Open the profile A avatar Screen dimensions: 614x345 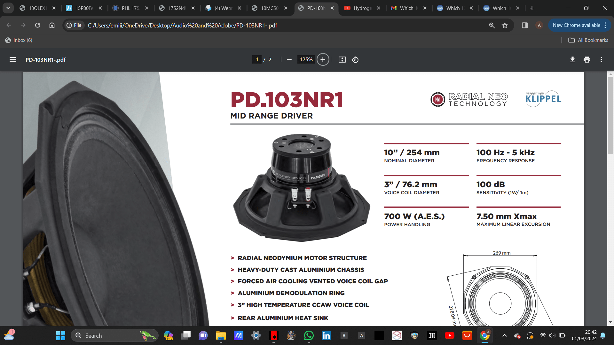point(539,25)
